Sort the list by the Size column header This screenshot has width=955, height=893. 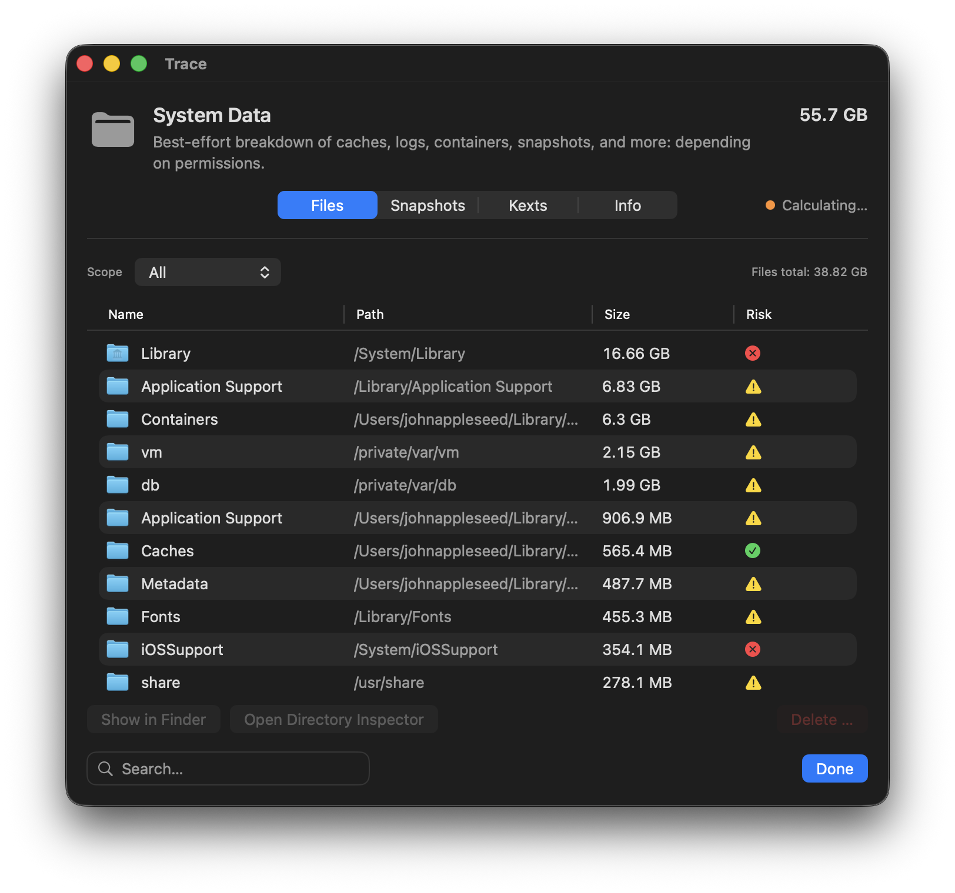coord(617,314)
